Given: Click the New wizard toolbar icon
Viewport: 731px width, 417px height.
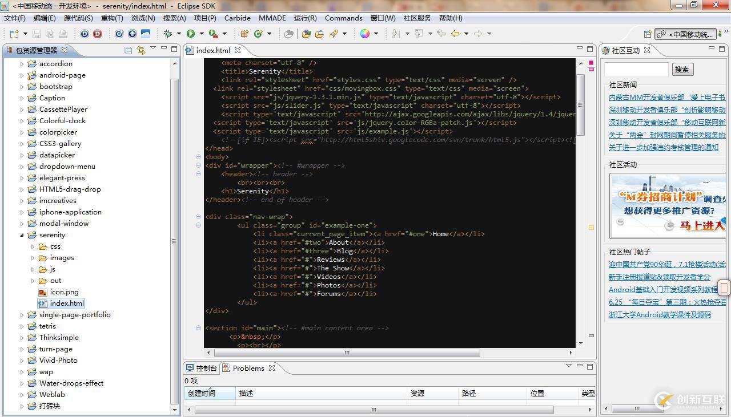Looking at the screenshot, I should [14, 34].
